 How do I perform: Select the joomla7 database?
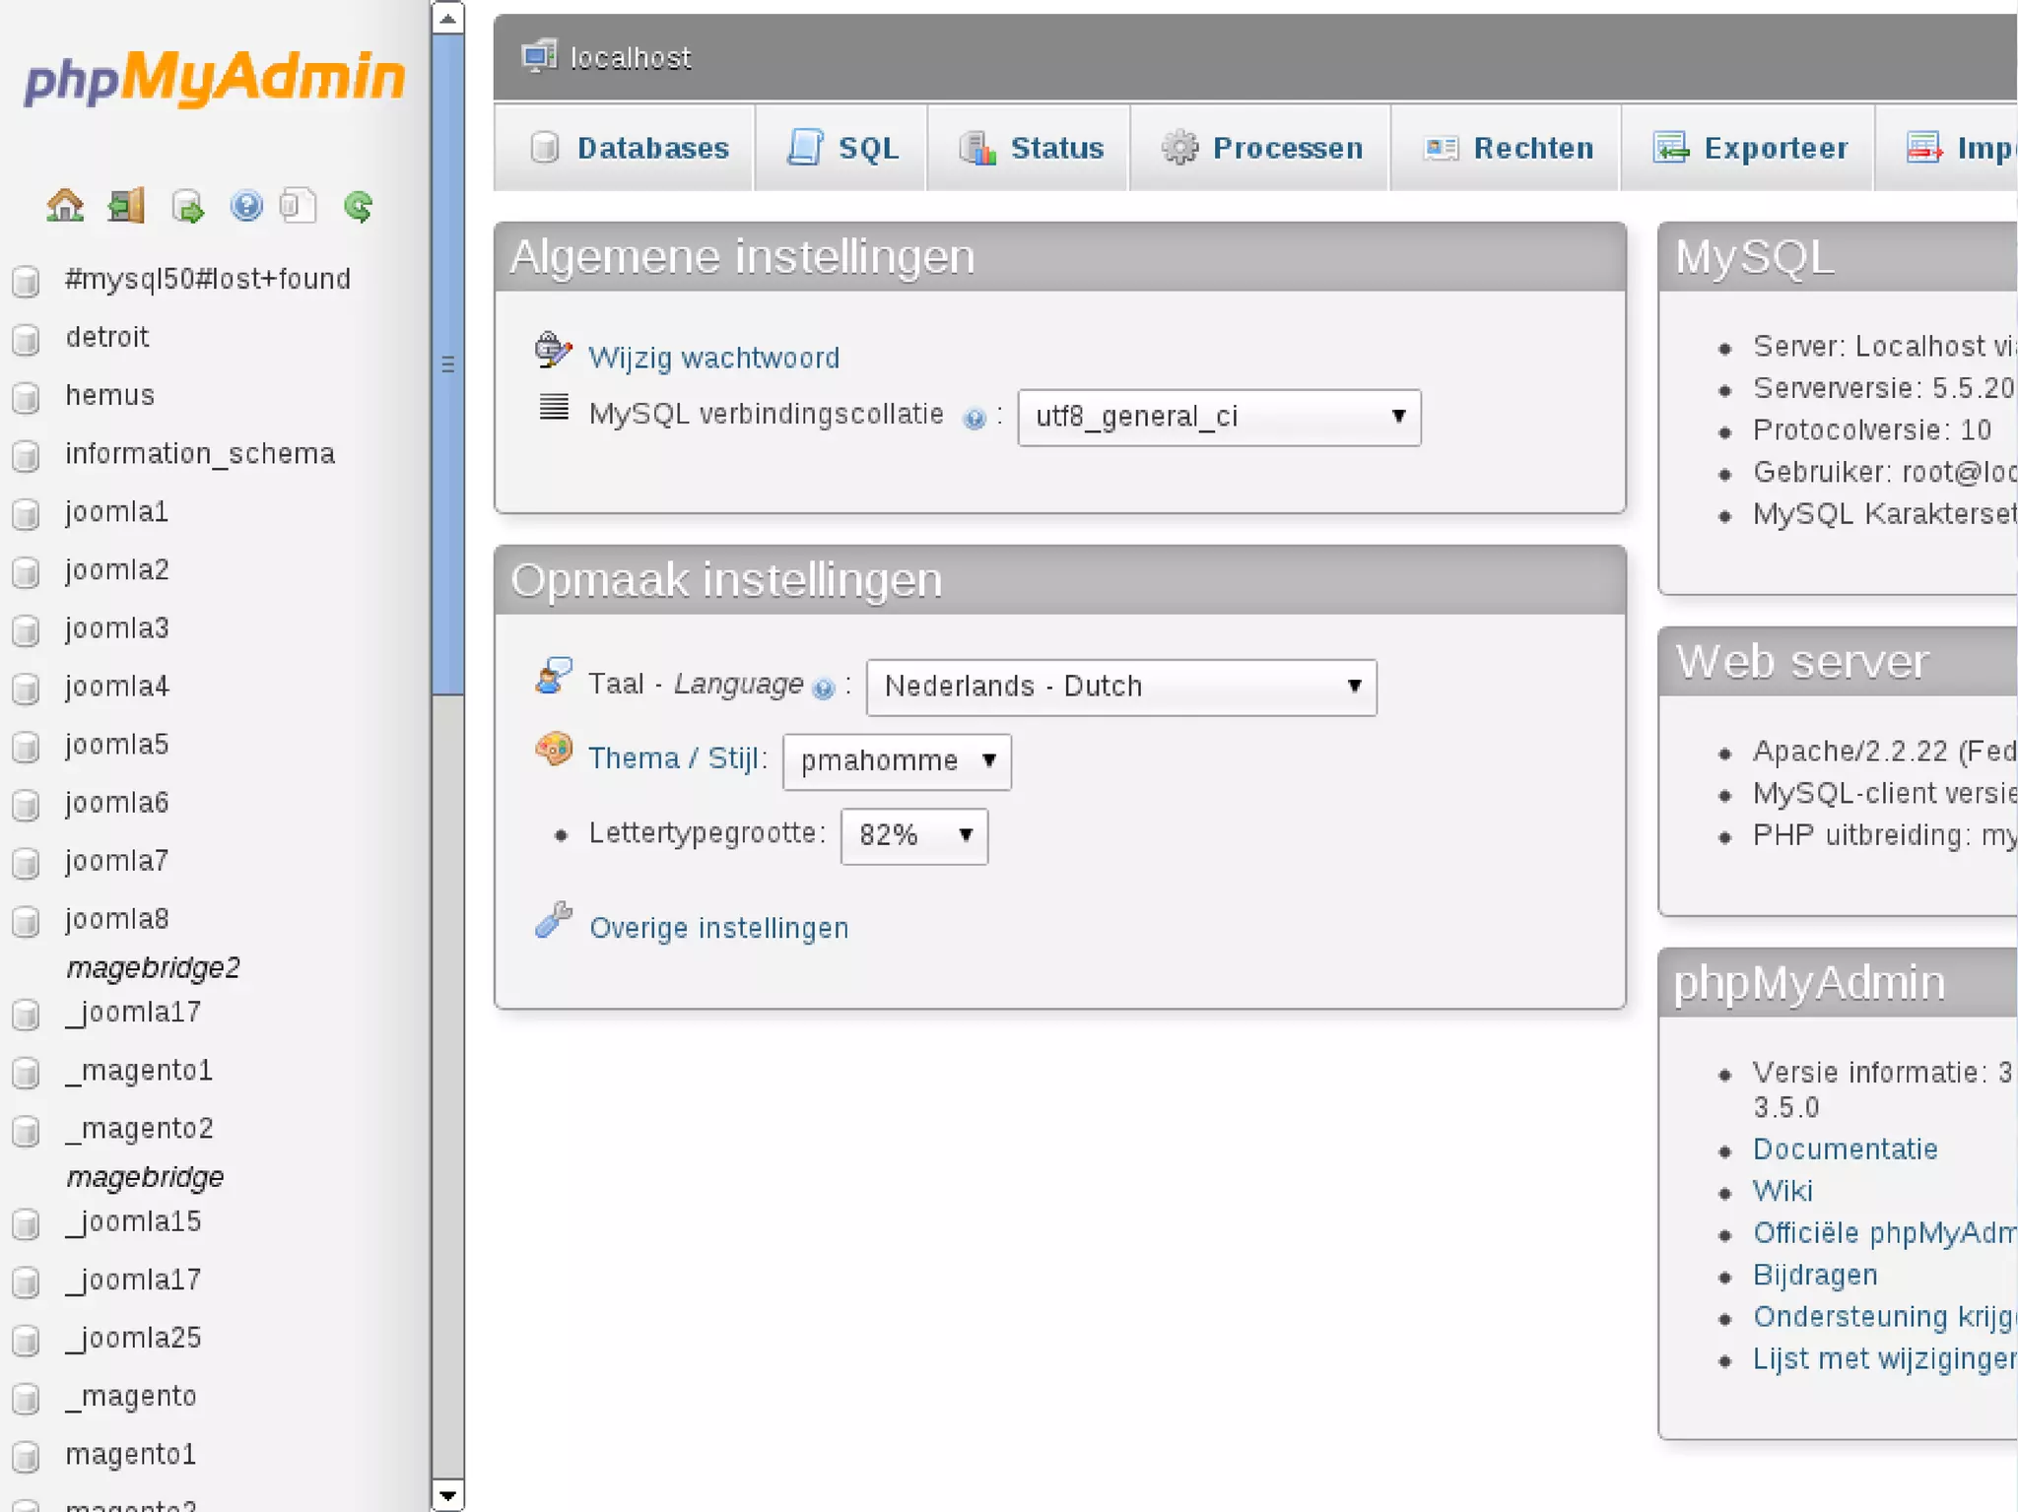[x=117, y=861]
